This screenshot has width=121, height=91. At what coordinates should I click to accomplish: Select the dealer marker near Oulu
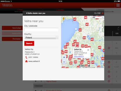80,30
